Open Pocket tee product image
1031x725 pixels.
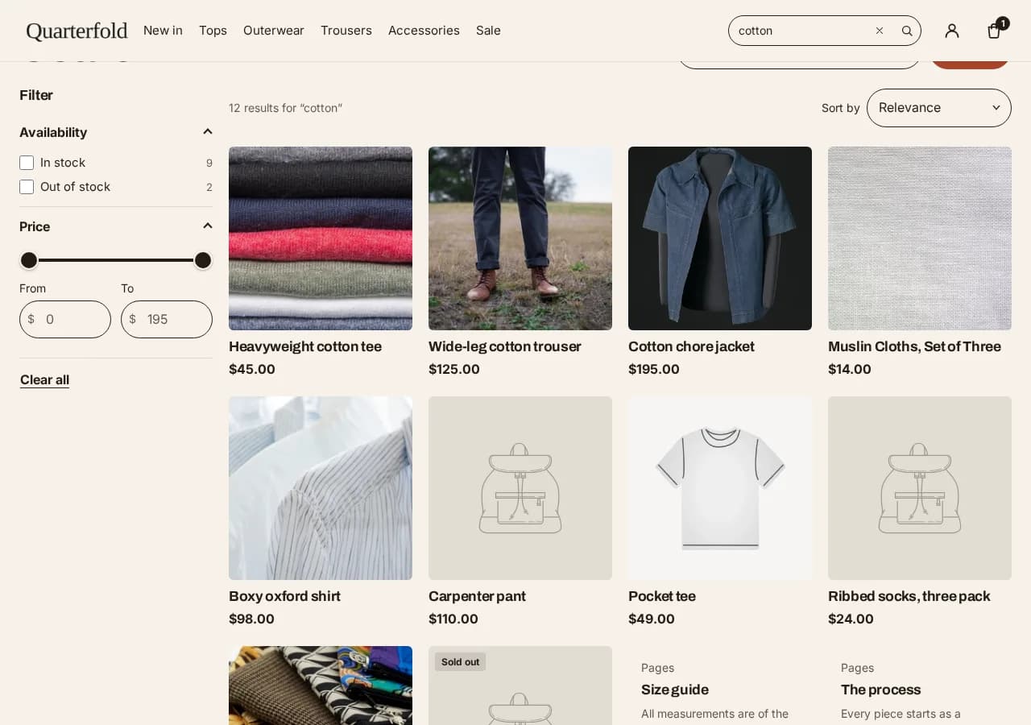tap(720, 488)
